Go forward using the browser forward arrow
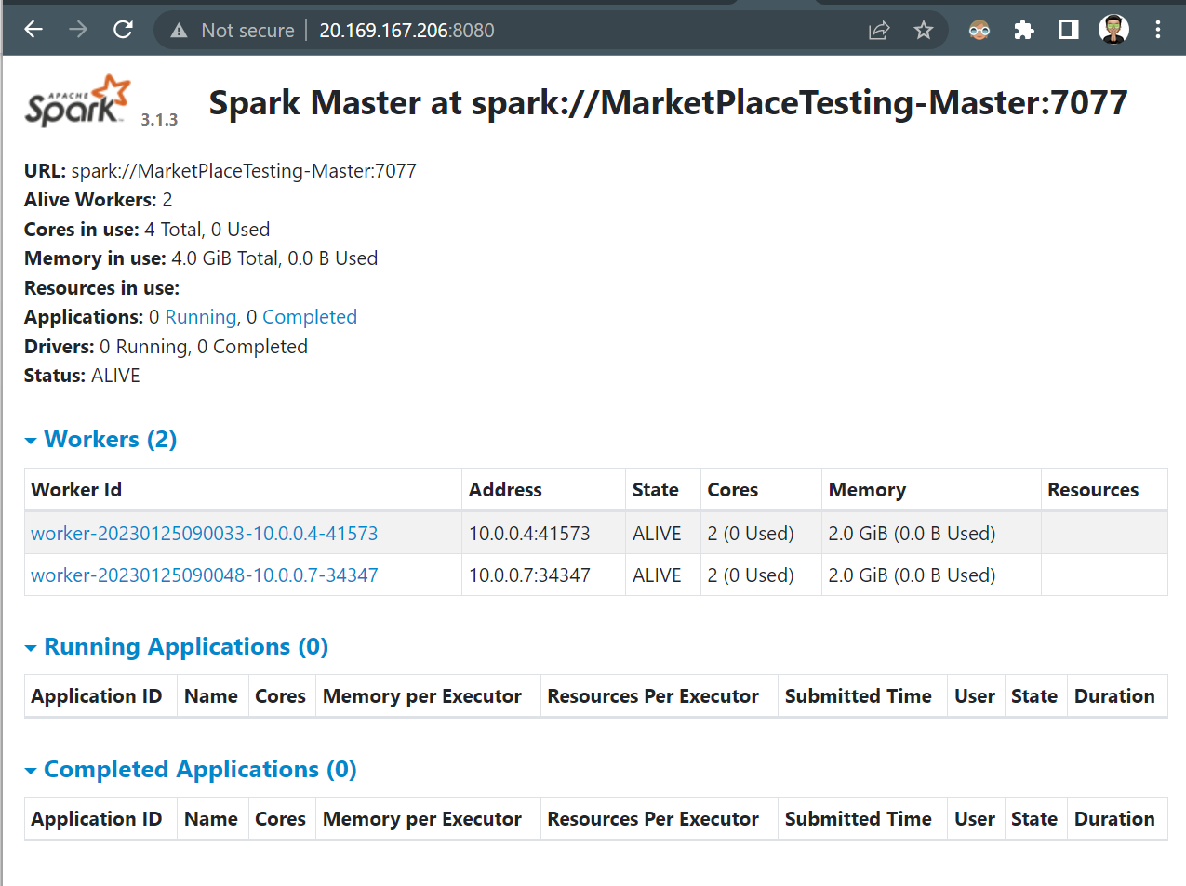The image size is (1186, 886). pos(78,30)
